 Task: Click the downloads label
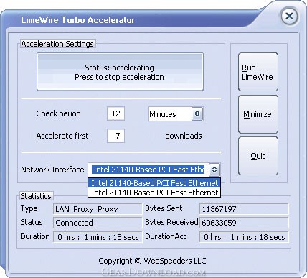point(184,136)
